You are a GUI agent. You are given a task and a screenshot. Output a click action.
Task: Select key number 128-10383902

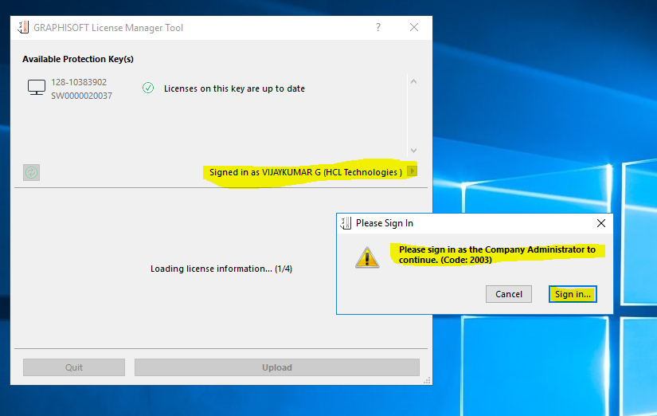79,82
